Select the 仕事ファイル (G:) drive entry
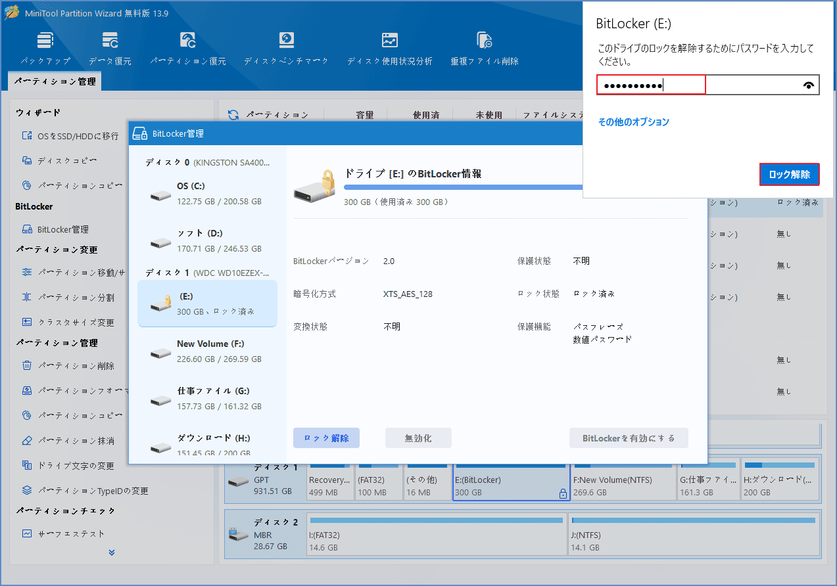 point(208,398)
